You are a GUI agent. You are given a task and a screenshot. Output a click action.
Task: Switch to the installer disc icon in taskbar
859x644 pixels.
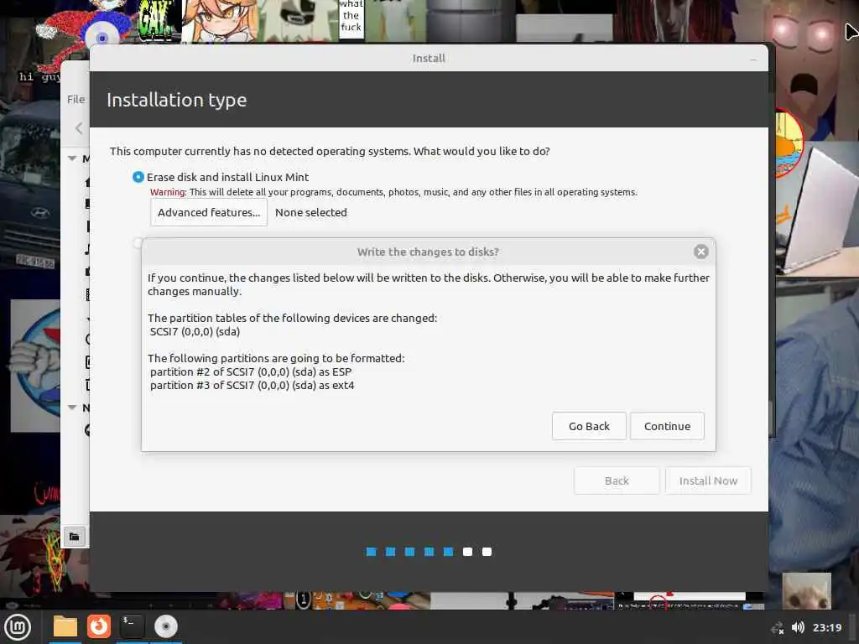(165, 626)
